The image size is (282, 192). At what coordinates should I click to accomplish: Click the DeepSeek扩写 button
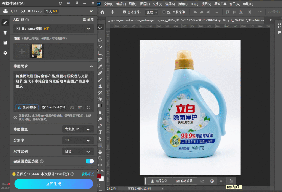[x=53, y=107]
